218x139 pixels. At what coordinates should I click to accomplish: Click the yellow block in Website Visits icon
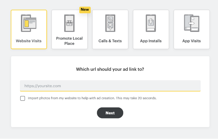point(27,24)
